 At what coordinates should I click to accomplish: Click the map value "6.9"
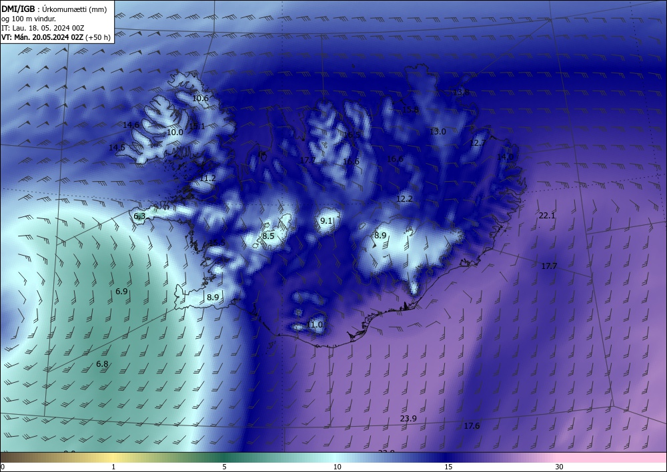point(121,292)
